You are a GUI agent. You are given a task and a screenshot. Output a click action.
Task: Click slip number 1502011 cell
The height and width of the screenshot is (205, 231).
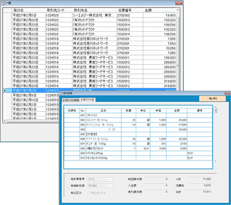pos(130,58)
